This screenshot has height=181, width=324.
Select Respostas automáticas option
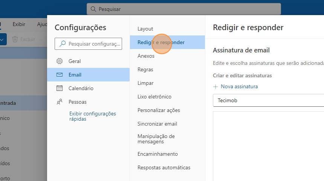coord(164,167)
